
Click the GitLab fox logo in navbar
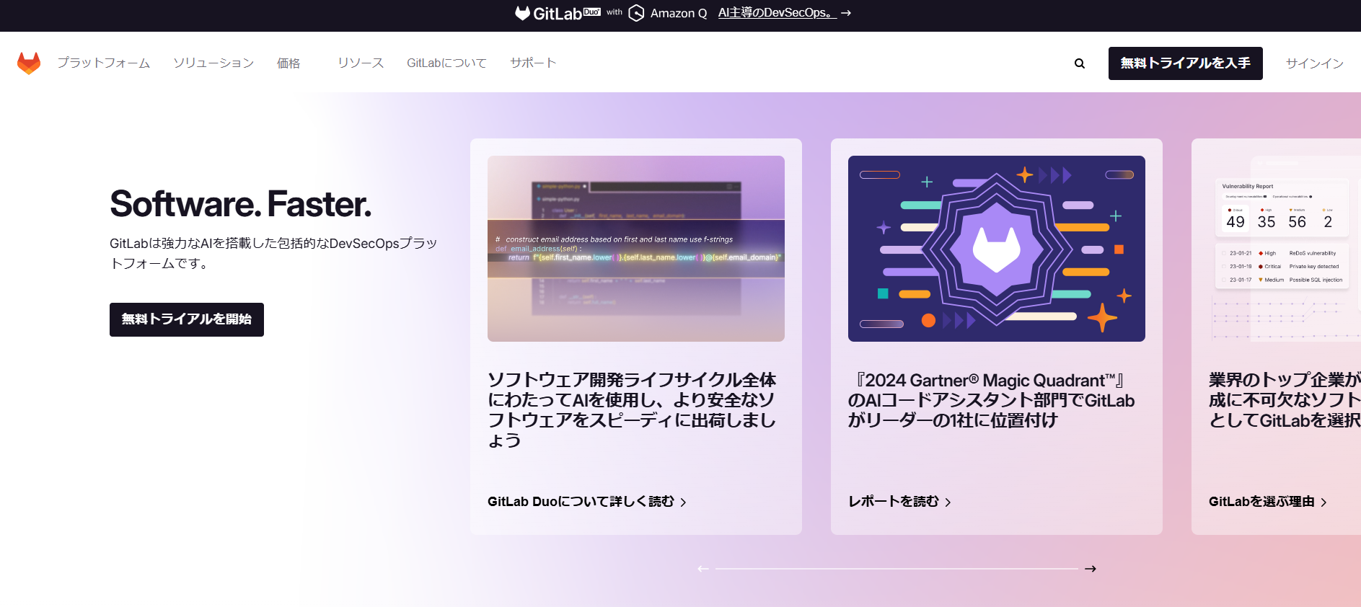click(29, 63)
